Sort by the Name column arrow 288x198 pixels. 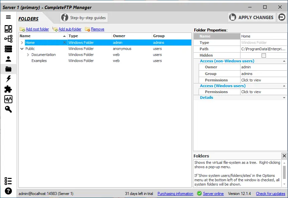[x=64, y=36]
